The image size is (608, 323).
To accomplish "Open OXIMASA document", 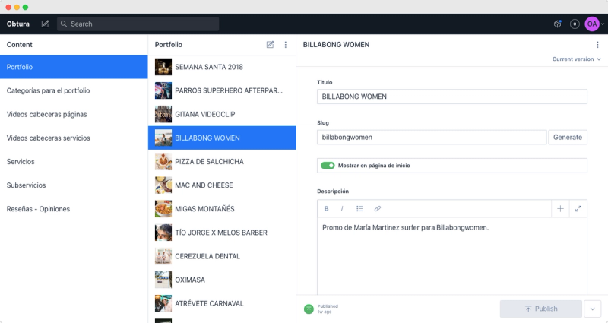I will point(222,280).
